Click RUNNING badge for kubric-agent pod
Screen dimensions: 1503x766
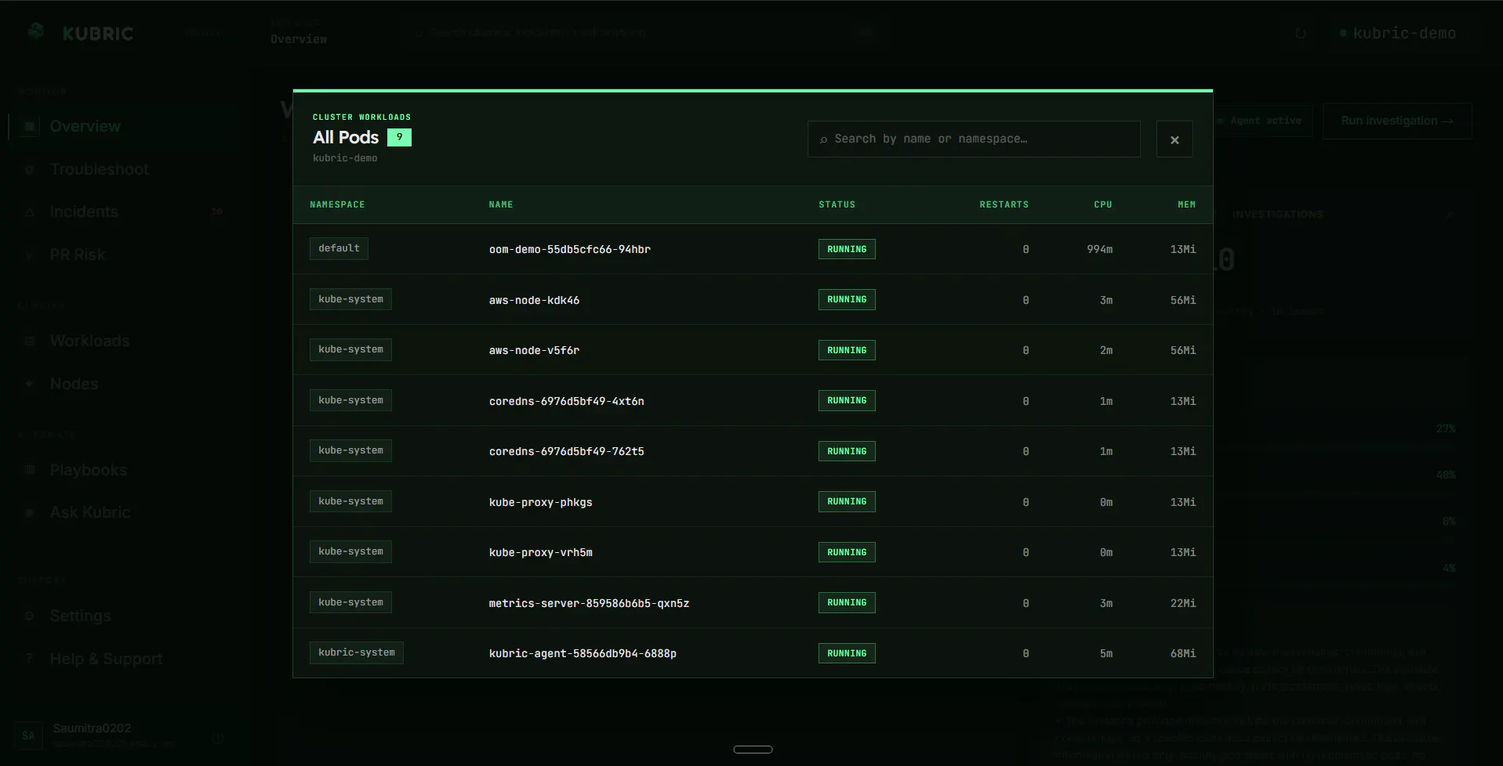coord(847,653)
